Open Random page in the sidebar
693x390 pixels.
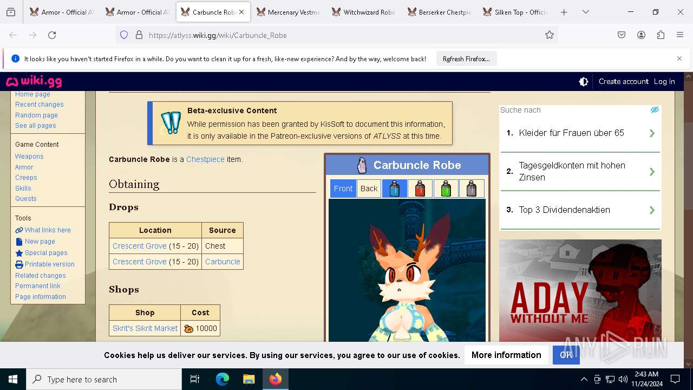tap(36, 115)
